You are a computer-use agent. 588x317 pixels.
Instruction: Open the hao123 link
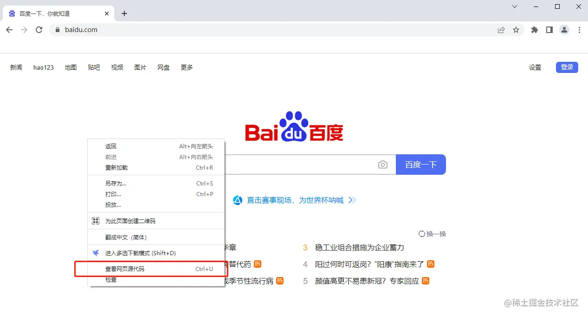(44, 67)
